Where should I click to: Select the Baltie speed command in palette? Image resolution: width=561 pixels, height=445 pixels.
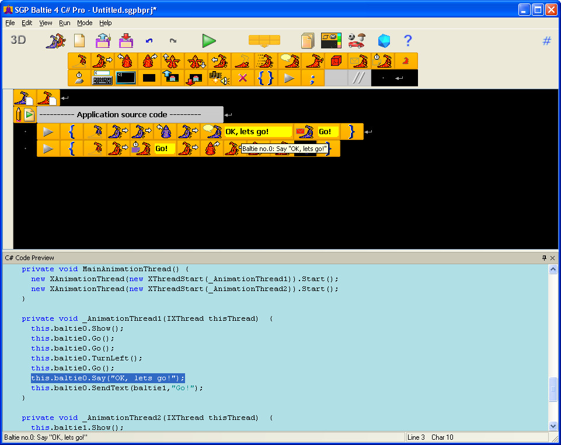266,61
